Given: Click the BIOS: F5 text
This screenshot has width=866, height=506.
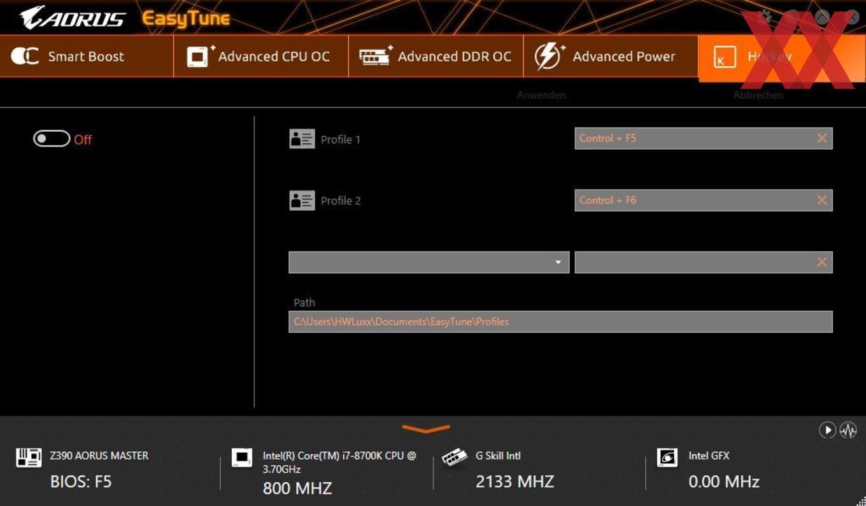Looking at the screenshot, I should coord(81,482).
